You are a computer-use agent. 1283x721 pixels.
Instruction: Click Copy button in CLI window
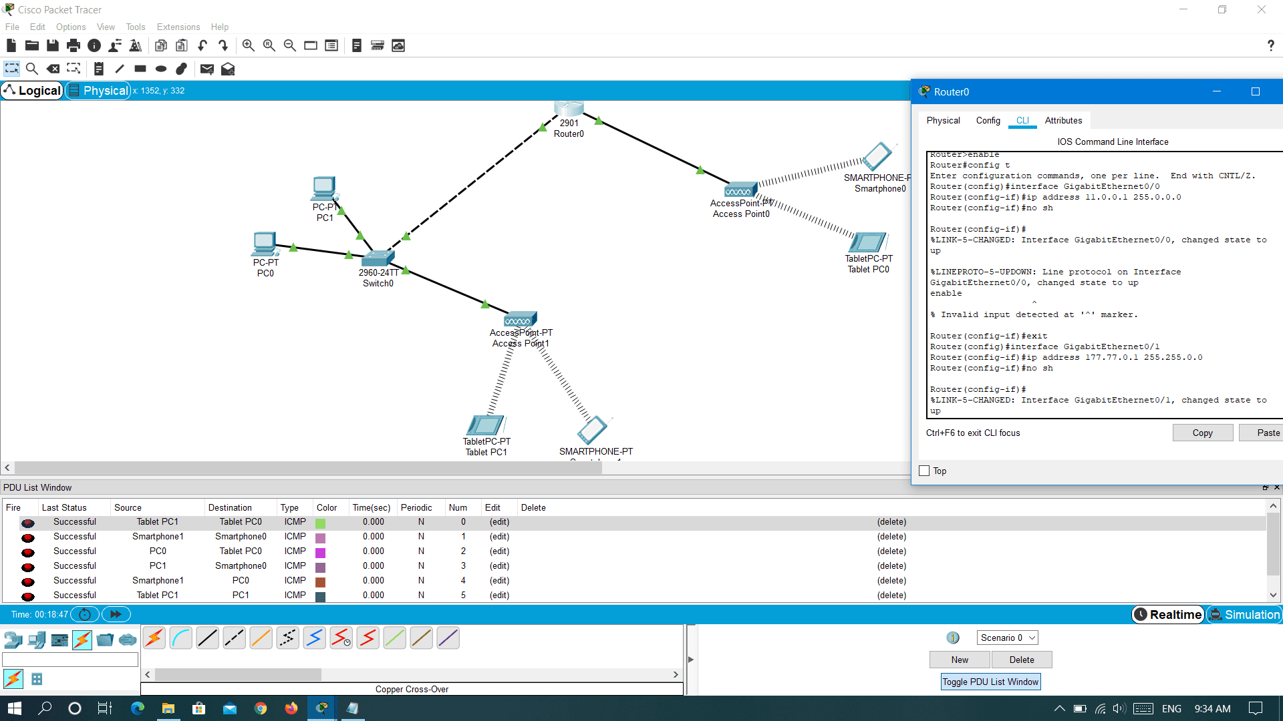point(1203,433)
